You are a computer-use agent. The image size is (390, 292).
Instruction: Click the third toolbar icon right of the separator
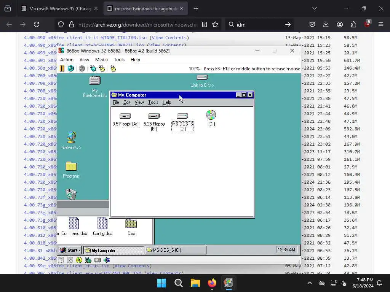[113, 68]
